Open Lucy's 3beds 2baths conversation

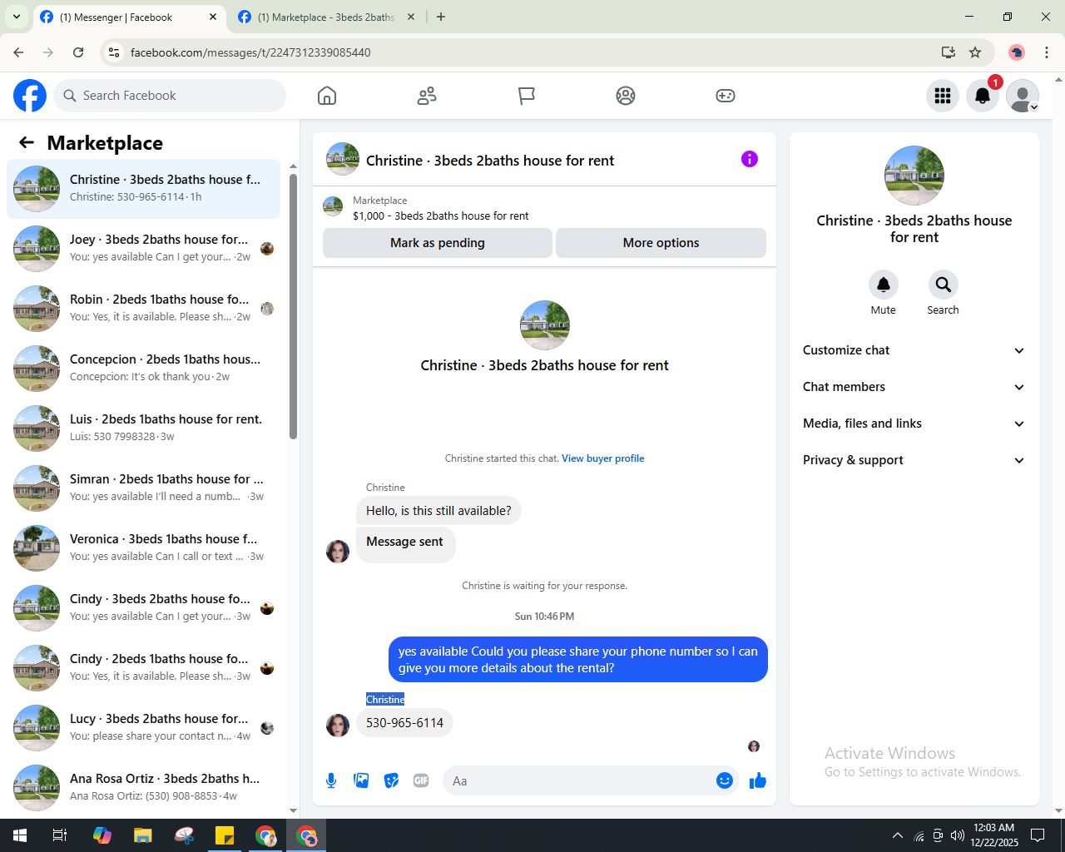pos(143,728)
